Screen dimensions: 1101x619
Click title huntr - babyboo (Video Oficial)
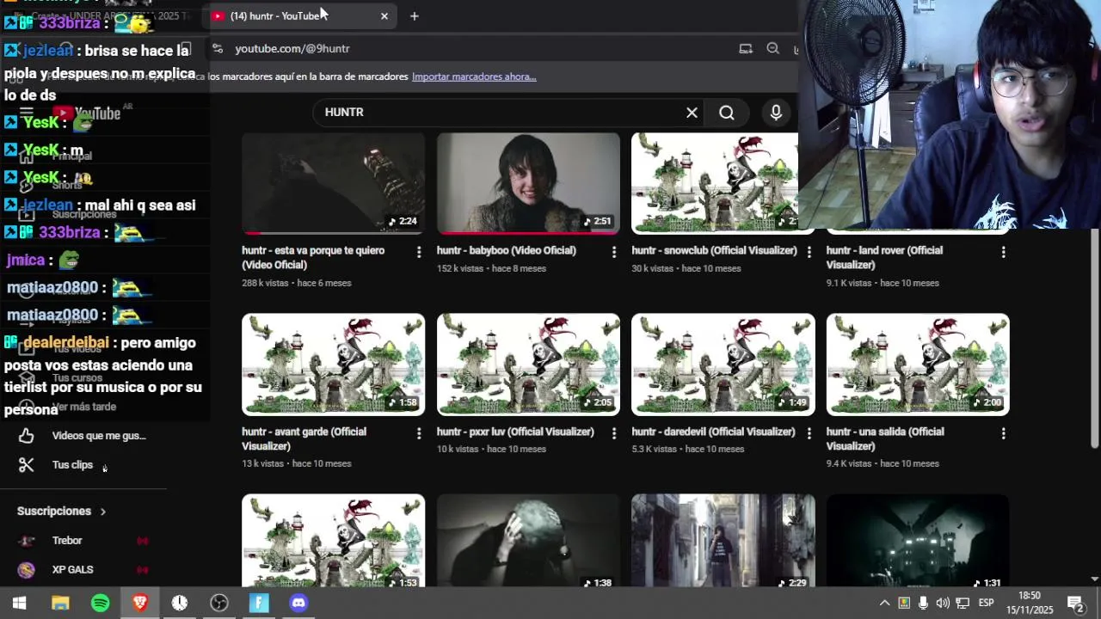(507, 250)
